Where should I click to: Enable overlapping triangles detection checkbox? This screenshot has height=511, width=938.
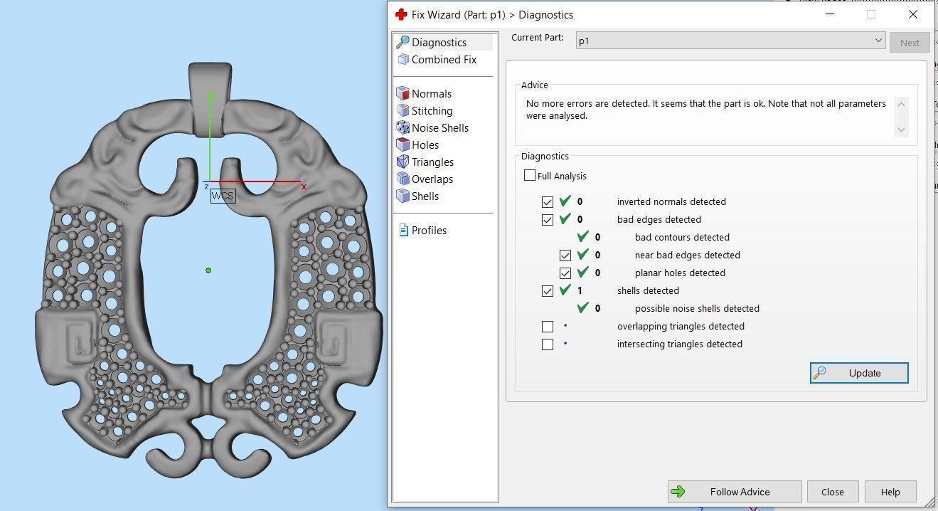click(x=548, y=327)
